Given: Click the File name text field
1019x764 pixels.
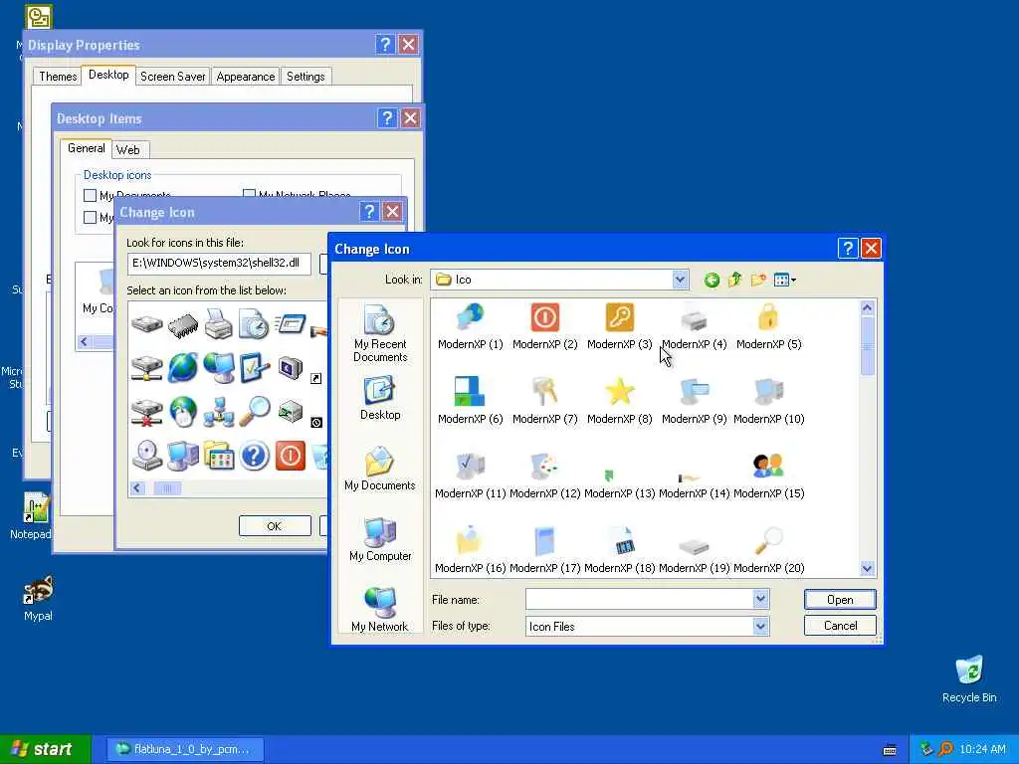Looking at the screenshot, I should [640, 599].
